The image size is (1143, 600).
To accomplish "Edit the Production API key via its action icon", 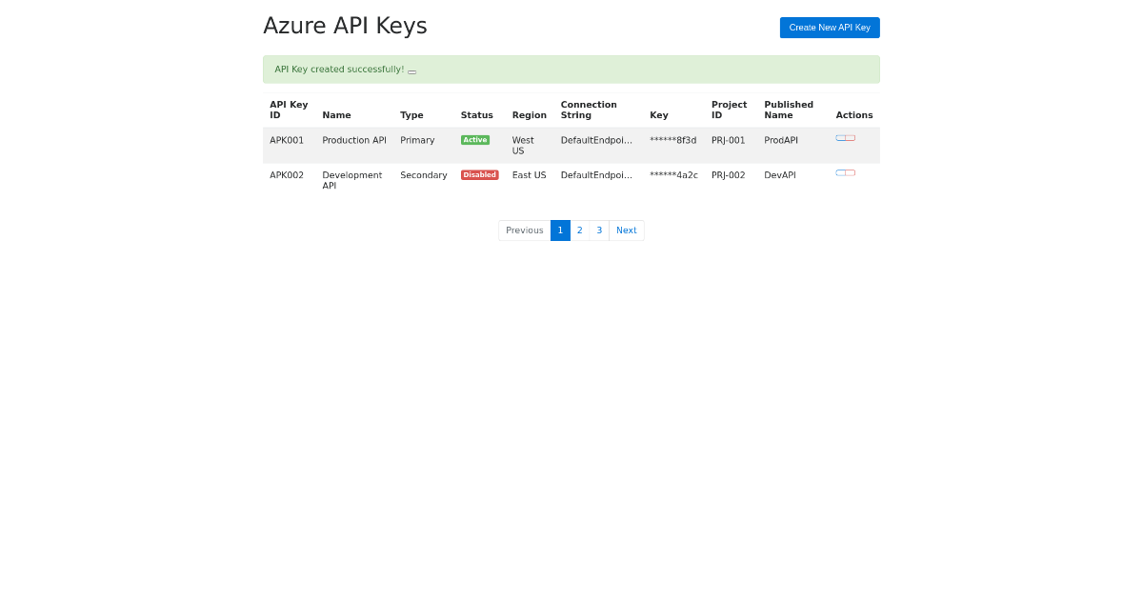I will (x=841, y=137).
